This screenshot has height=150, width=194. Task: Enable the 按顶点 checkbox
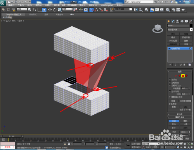point(170,79)
